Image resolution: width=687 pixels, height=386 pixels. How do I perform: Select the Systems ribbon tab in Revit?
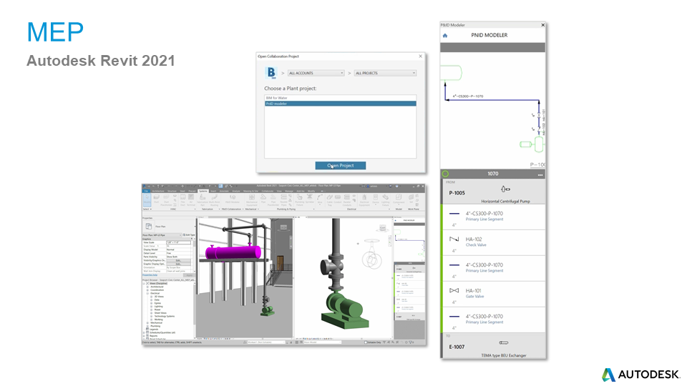point(203,191)
